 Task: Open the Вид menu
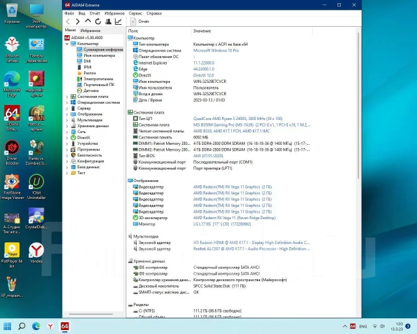pos(82,13)
